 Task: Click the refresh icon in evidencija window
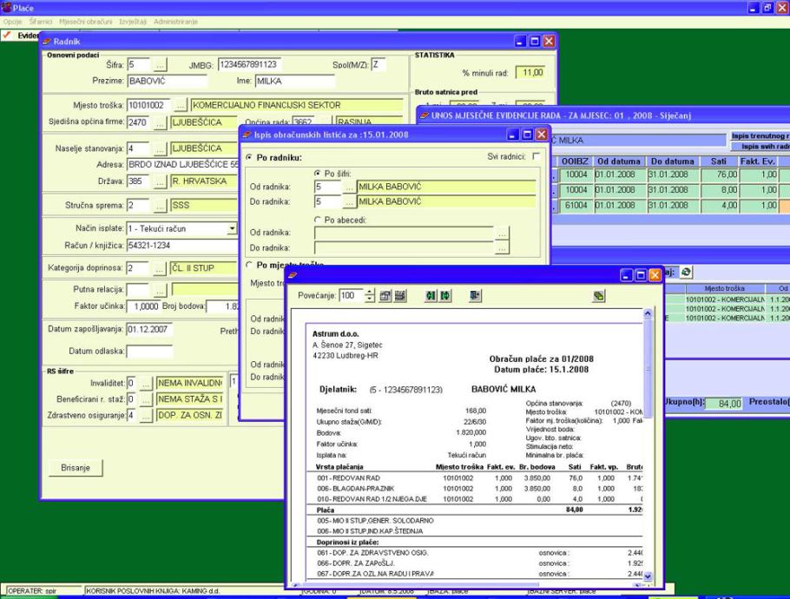686,273
